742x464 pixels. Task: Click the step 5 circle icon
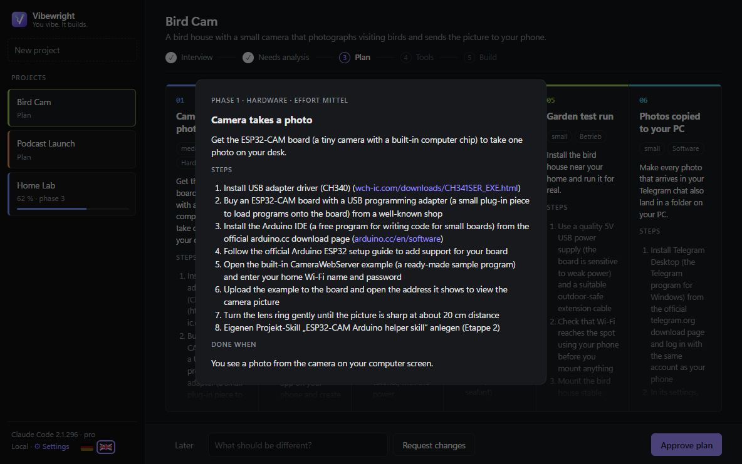pyautogui.click(x=469, y=58)
